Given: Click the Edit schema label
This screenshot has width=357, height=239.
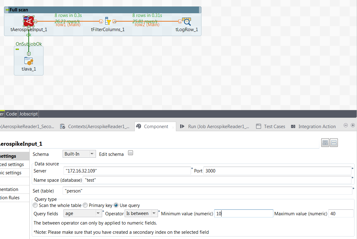Looking at the screenshot, I should (111, 154).
